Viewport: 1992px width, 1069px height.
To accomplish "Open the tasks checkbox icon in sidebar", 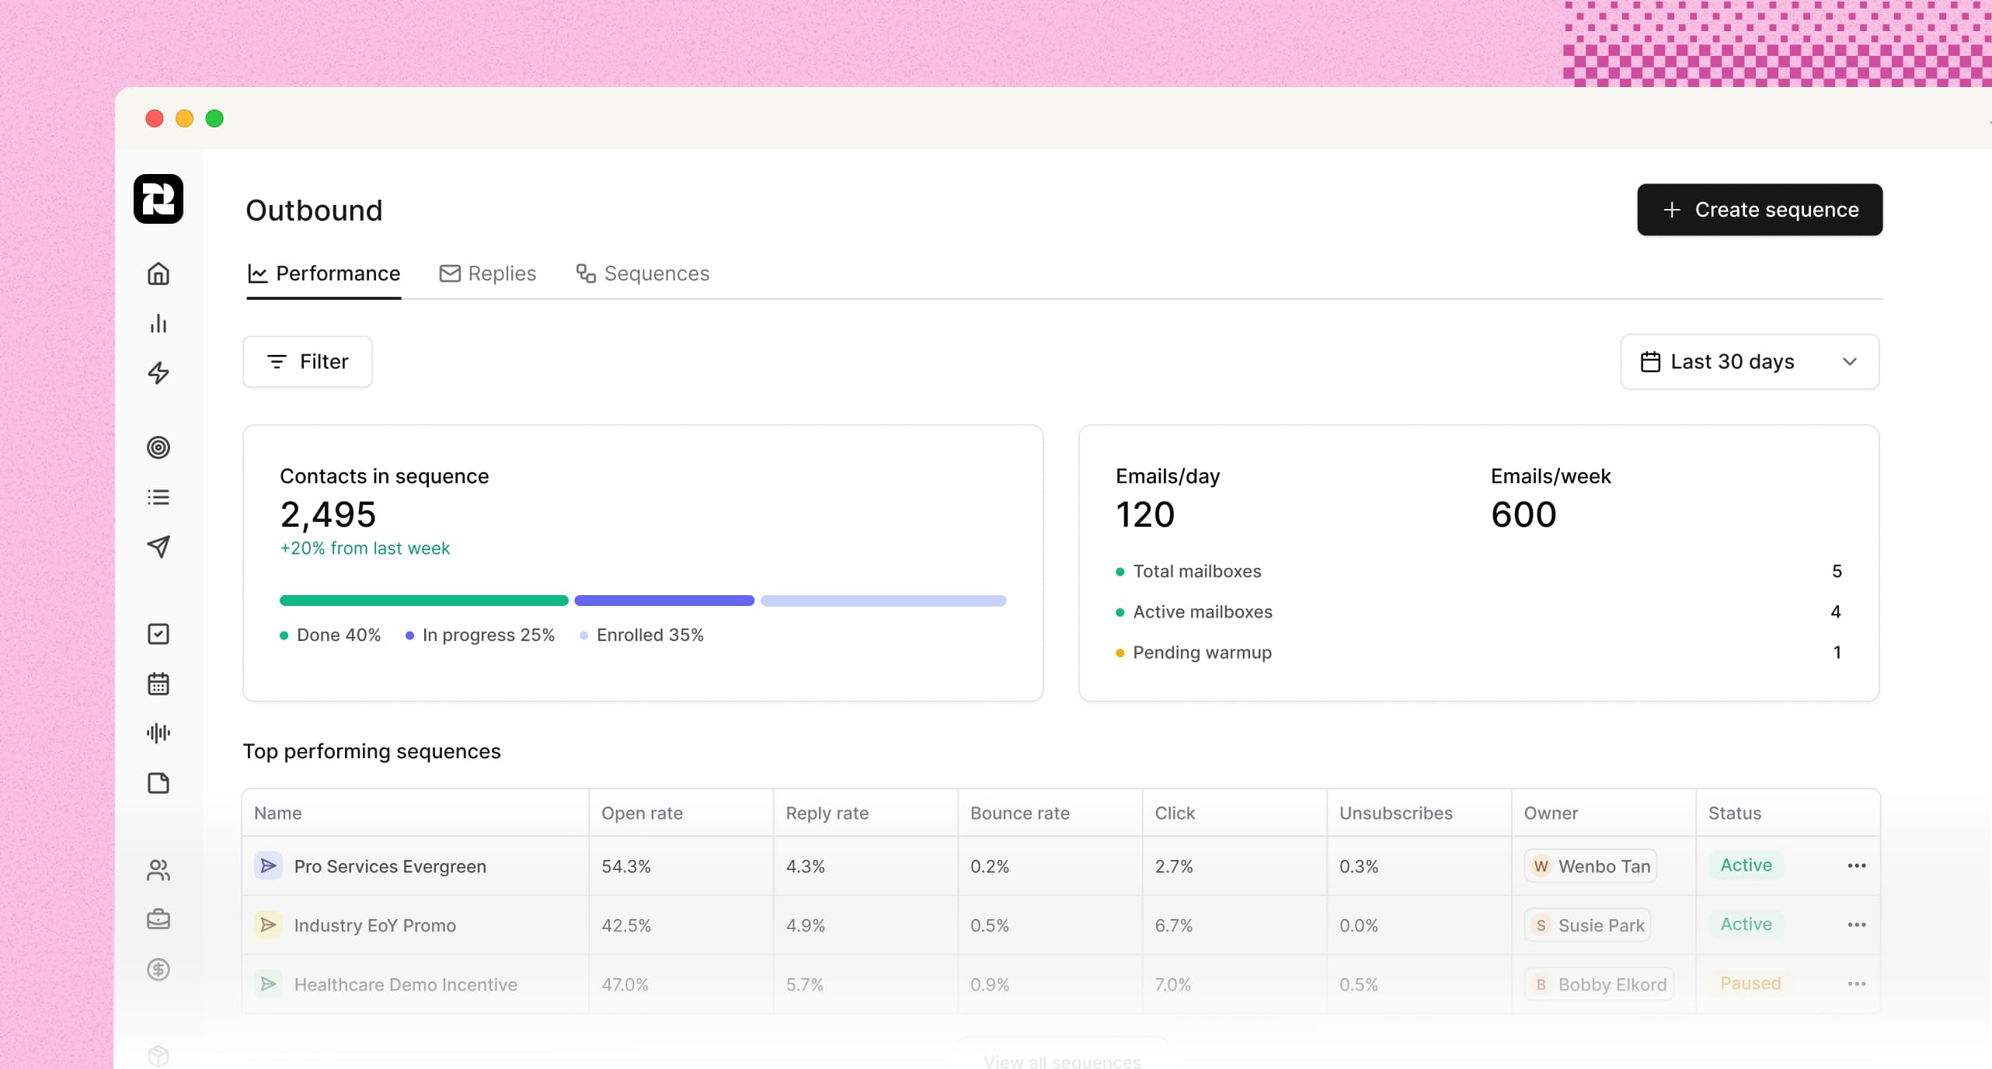I will (158, 634).
